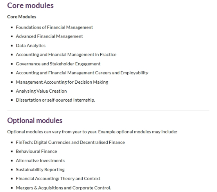Viewport: 217px width, 192px height.
Task: Select Management Accounting for Decision Making
Action: tap(62, 82)
